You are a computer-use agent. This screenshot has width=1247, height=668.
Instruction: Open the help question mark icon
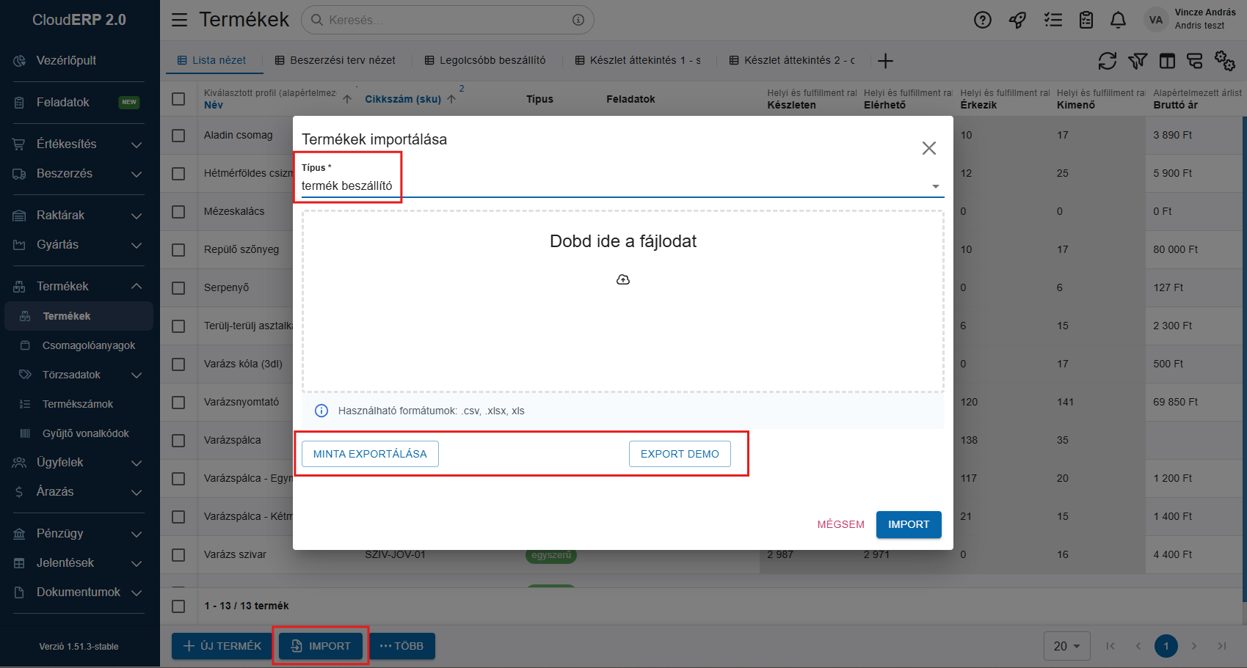[982, 20]
